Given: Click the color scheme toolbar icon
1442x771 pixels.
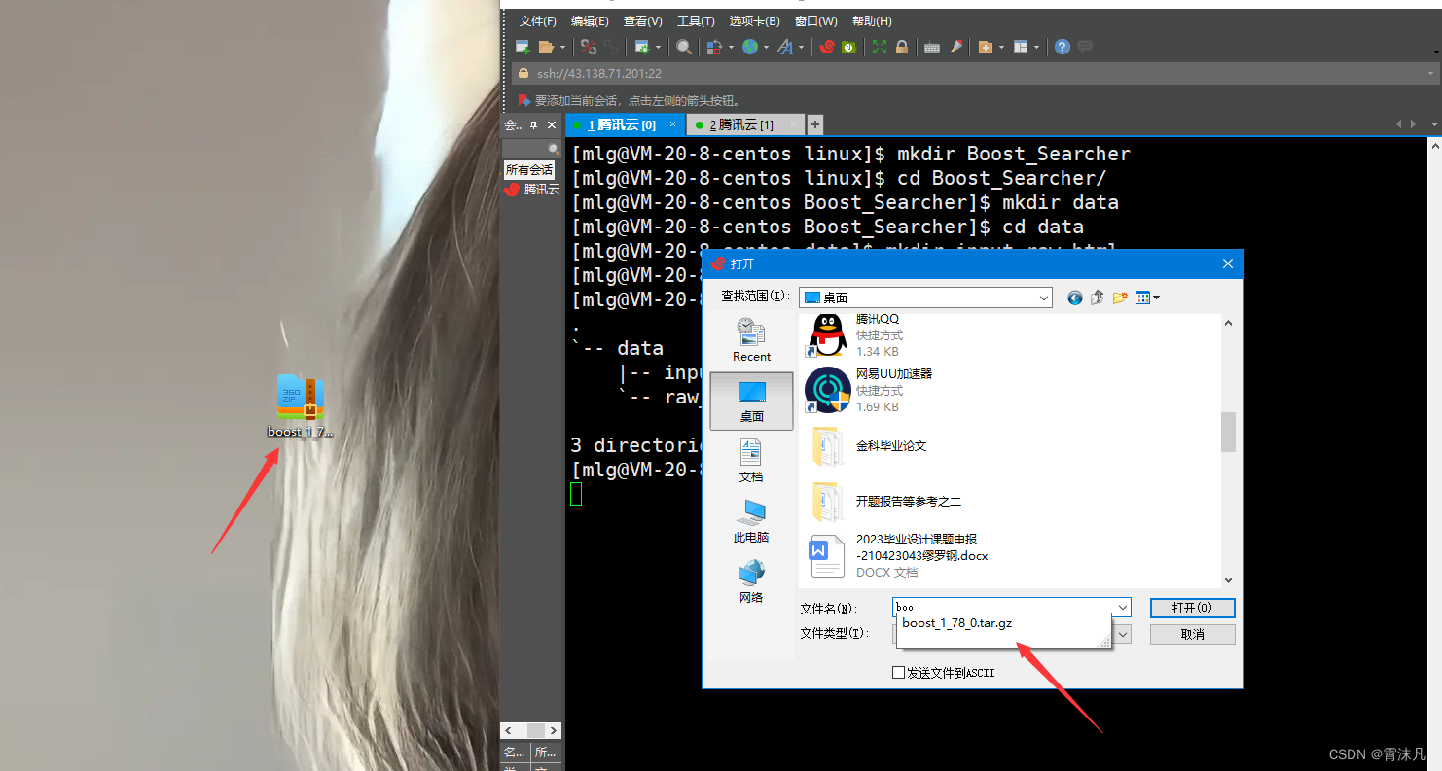Looking at the screenshot, I should click(x=714, y=47).
